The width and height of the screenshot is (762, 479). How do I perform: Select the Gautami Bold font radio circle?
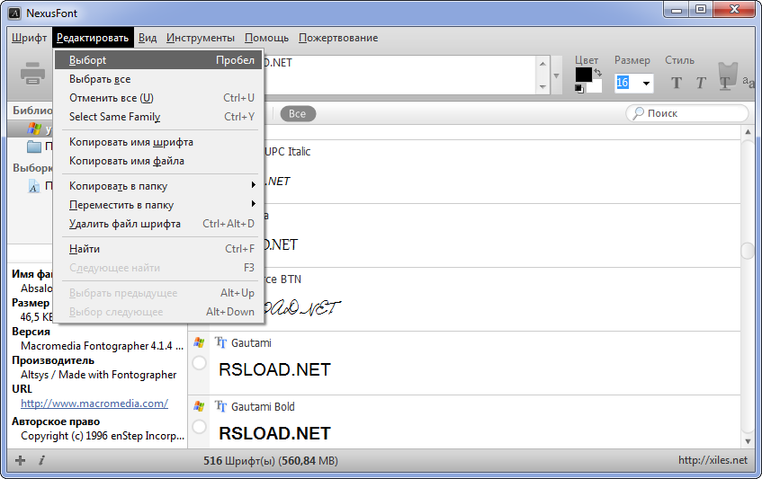pyautogui.click(x=199, y=427)
